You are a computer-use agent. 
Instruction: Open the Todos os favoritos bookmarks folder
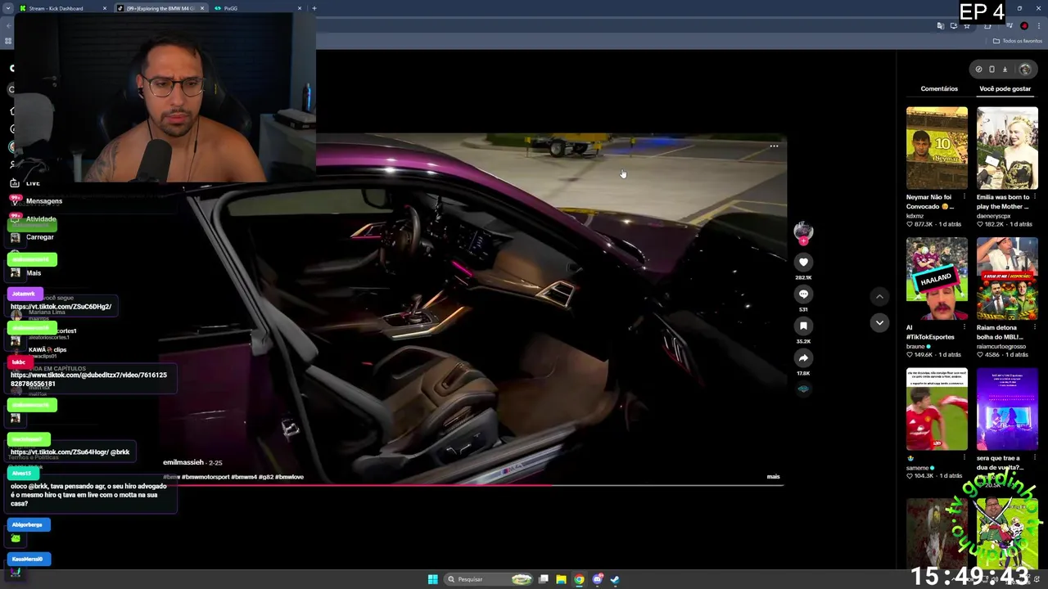pyautogui.click(x=1018, y=41)
